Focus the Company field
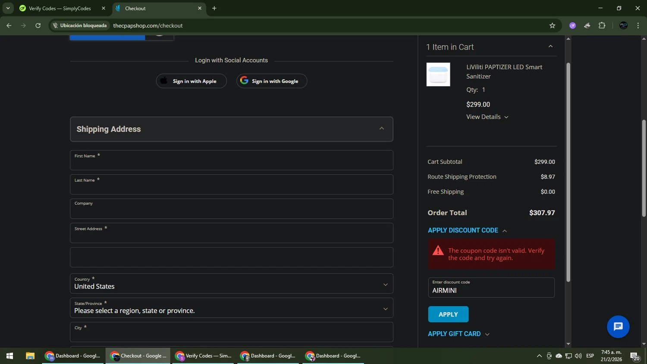The height and width of the screenshot is (364, 647). pos(232,208)
